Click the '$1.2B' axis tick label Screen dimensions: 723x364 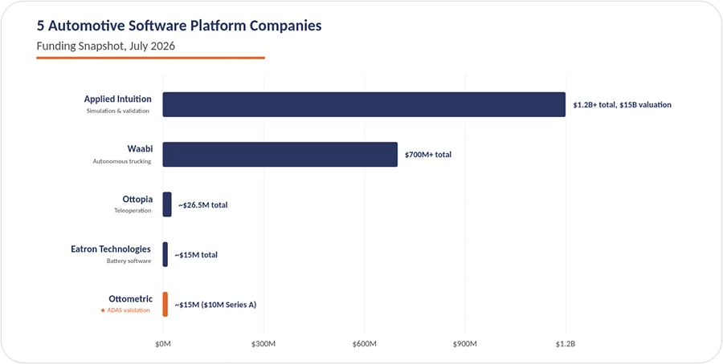[x=566, y=344]
